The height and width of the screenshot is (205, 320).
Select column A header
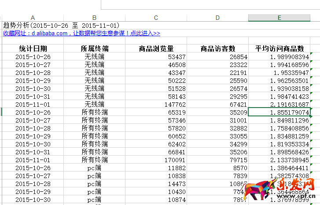pyautogui.click(x=33, y=18)
